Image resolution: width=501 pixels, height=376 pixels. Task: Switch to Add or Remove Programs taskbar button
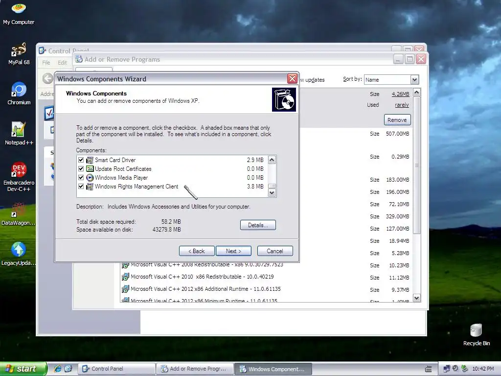[x=195, y=369]
